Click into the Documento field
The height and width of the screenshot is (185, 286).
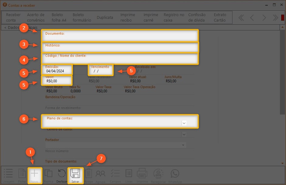(x=120, y=37)
